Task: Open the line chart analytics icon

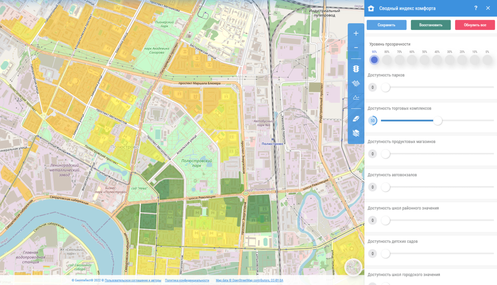Action: (x=356, y=98)
